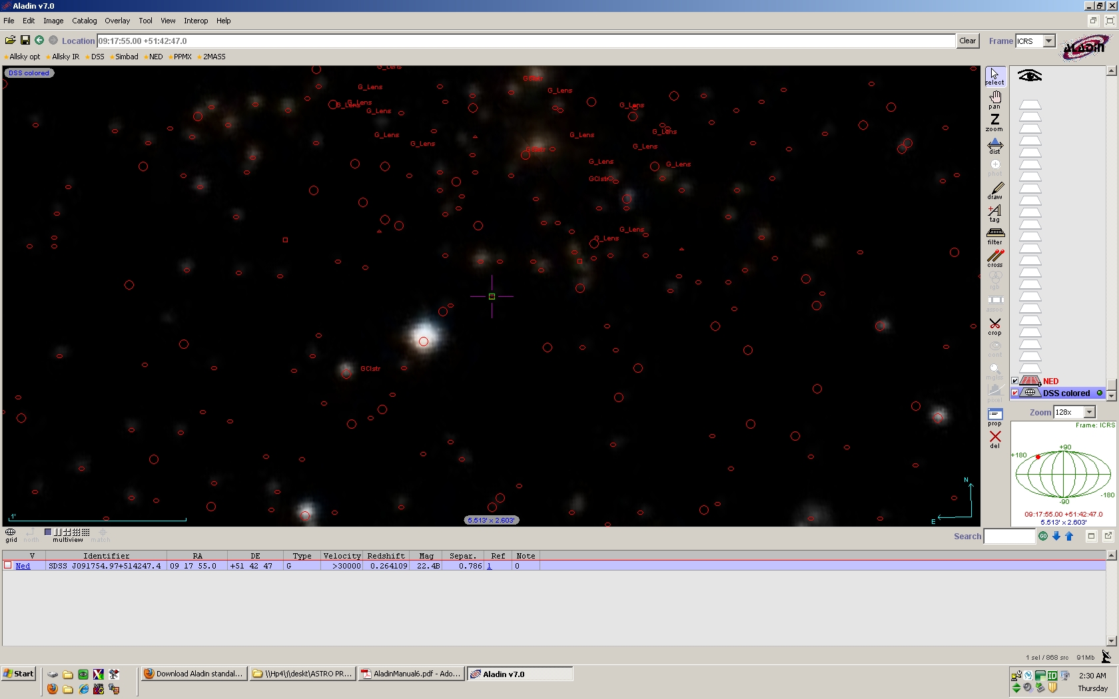This screenshot has height=699, width=1119.
Task: Open the Ned link in table row
Action: 23,566
